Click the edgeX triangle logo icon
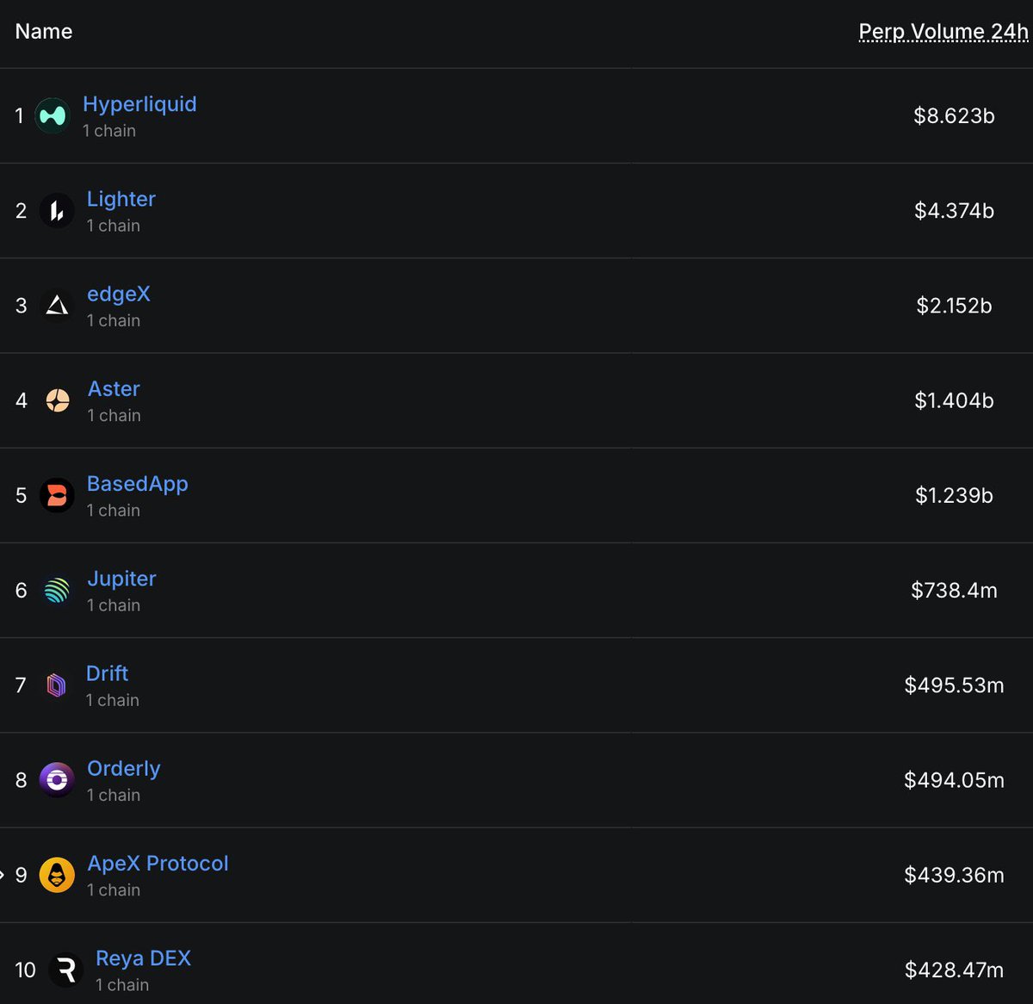The image size is (1033, 1004). click(x=57, y=305)
